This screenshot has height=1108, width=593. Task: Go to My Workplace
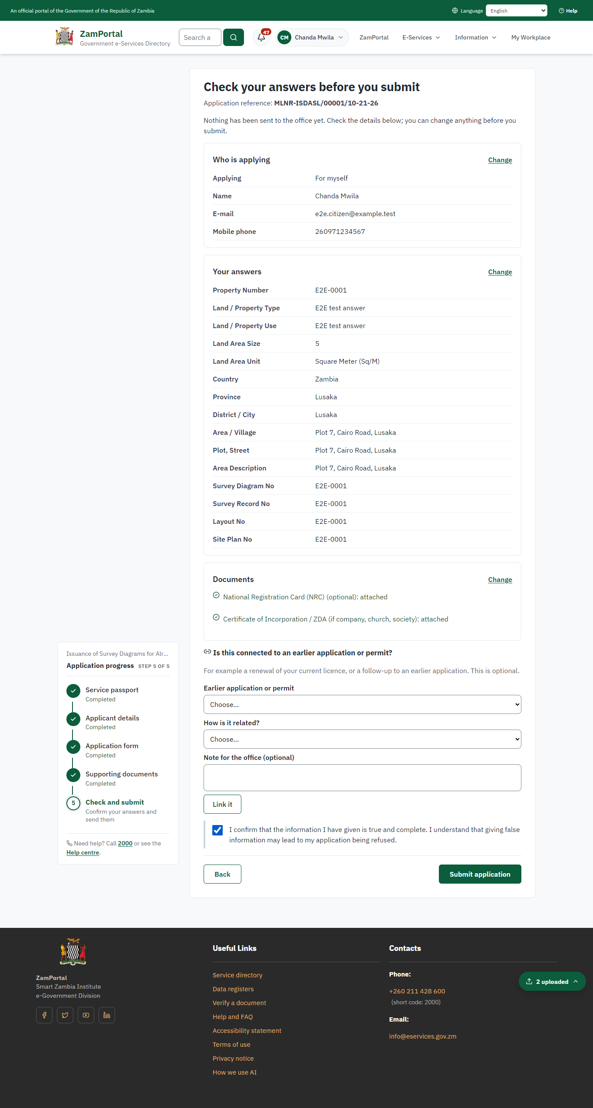(x=531, y=37)
